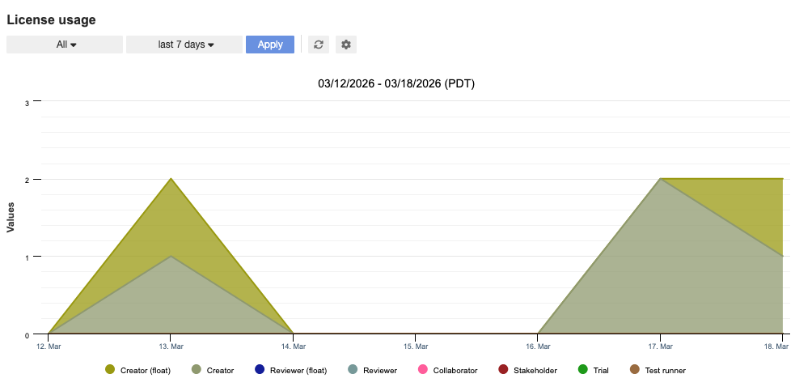Image resolution: width=795 pixels, height=391 pixels.
Task: Toggle the Reviewer legend entry
Action: point(373,370)
